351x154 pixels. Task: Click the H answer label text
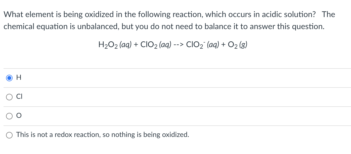[18, 78]
